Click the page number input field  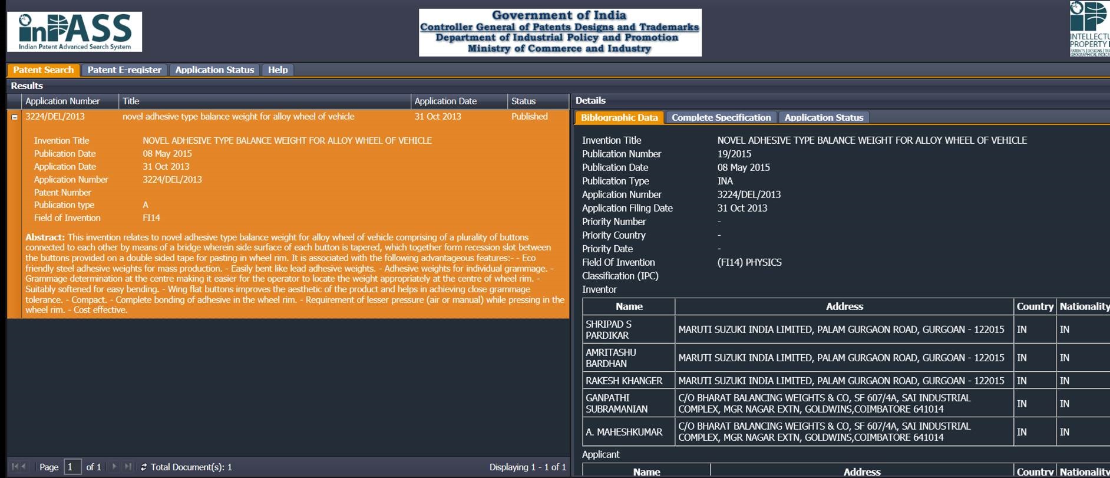point(72,467)
